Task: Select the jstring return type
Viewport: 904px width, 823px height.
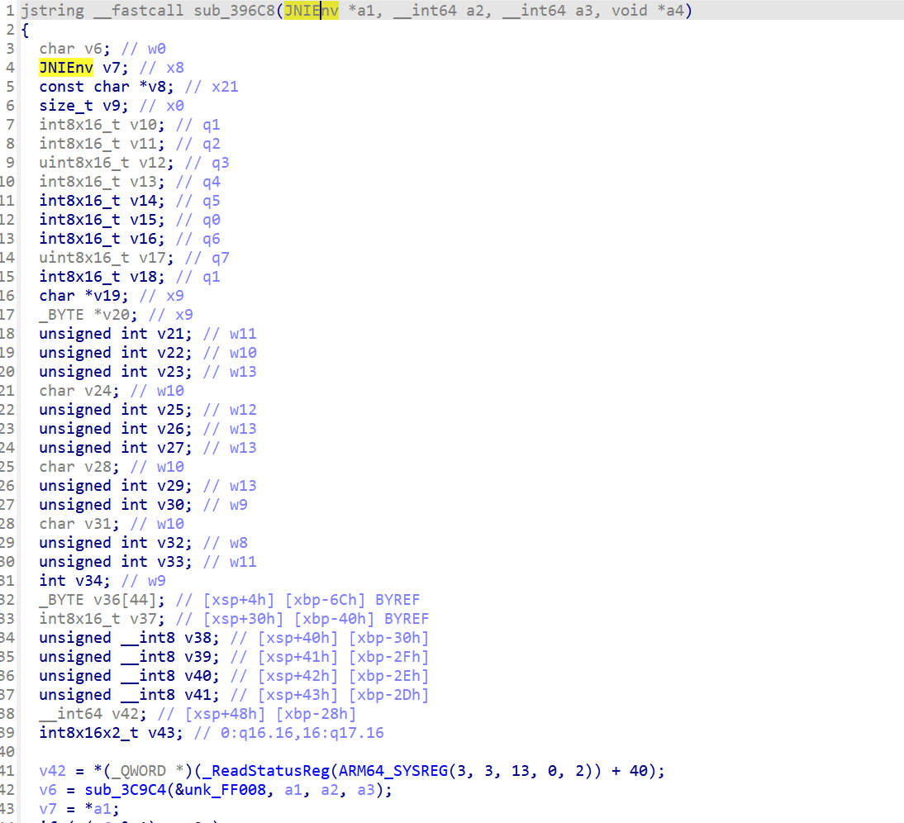Action: (x=51, y=11)
